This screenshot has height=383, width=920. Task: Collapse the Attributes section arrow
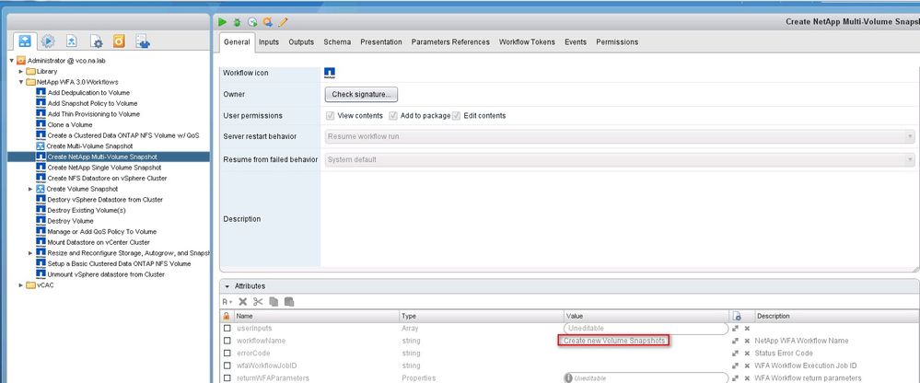coord(227,286)
